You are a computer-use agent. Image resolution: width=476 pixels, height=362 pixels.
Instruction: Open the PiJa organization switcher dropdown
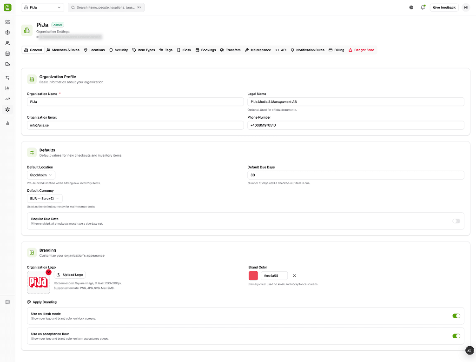point(42,7)
